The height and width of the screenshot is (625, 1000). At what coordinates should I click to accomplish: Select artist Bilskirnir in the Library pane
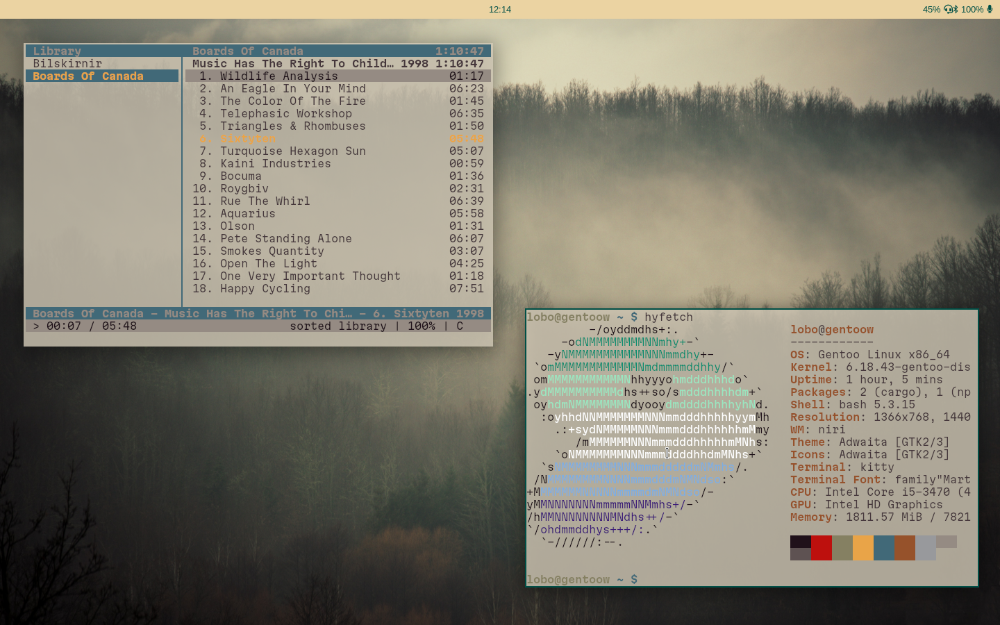point(103,63)
